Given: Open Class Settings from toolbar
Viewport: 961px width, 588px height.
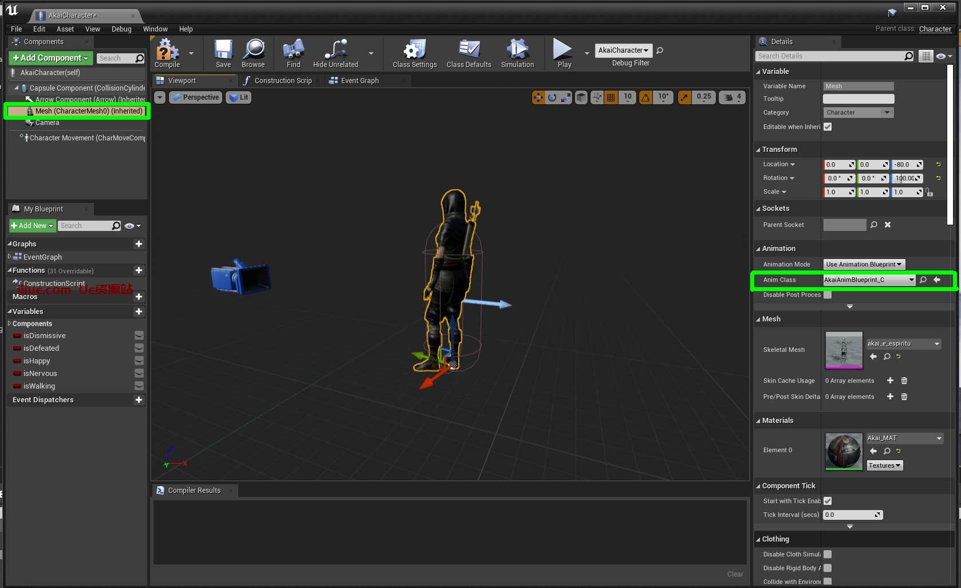Looking at the screenshot, I should 414,50.
